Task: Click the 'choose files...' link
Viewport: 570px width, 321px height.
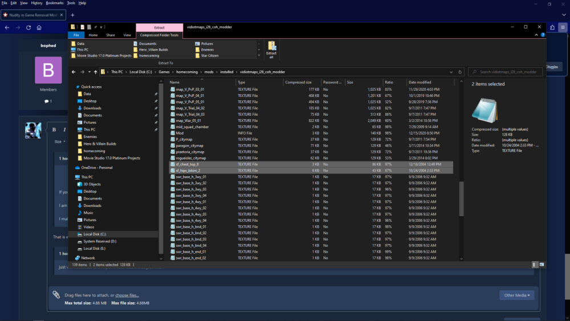Action: [127, 295]
